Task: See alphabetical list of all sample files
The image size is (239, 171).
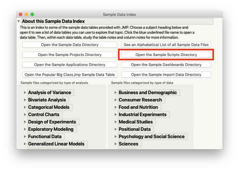Action: tap(166, 45)
